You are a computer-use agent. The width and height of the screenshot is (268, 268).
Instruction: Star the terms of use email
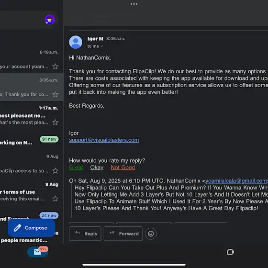click(55, 199)
